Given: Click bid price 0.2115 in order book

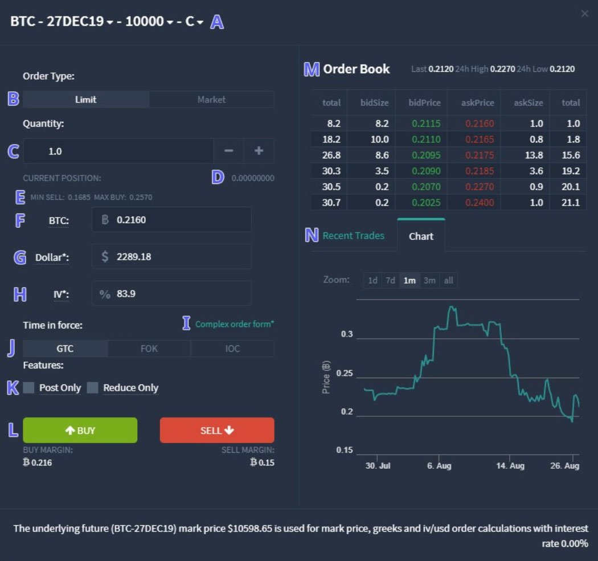Looking at the screenshot, I should [x=426, y=124].
